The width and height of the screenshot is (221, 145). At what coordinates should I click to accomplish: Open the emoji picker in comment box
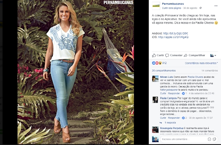(209, 139)
